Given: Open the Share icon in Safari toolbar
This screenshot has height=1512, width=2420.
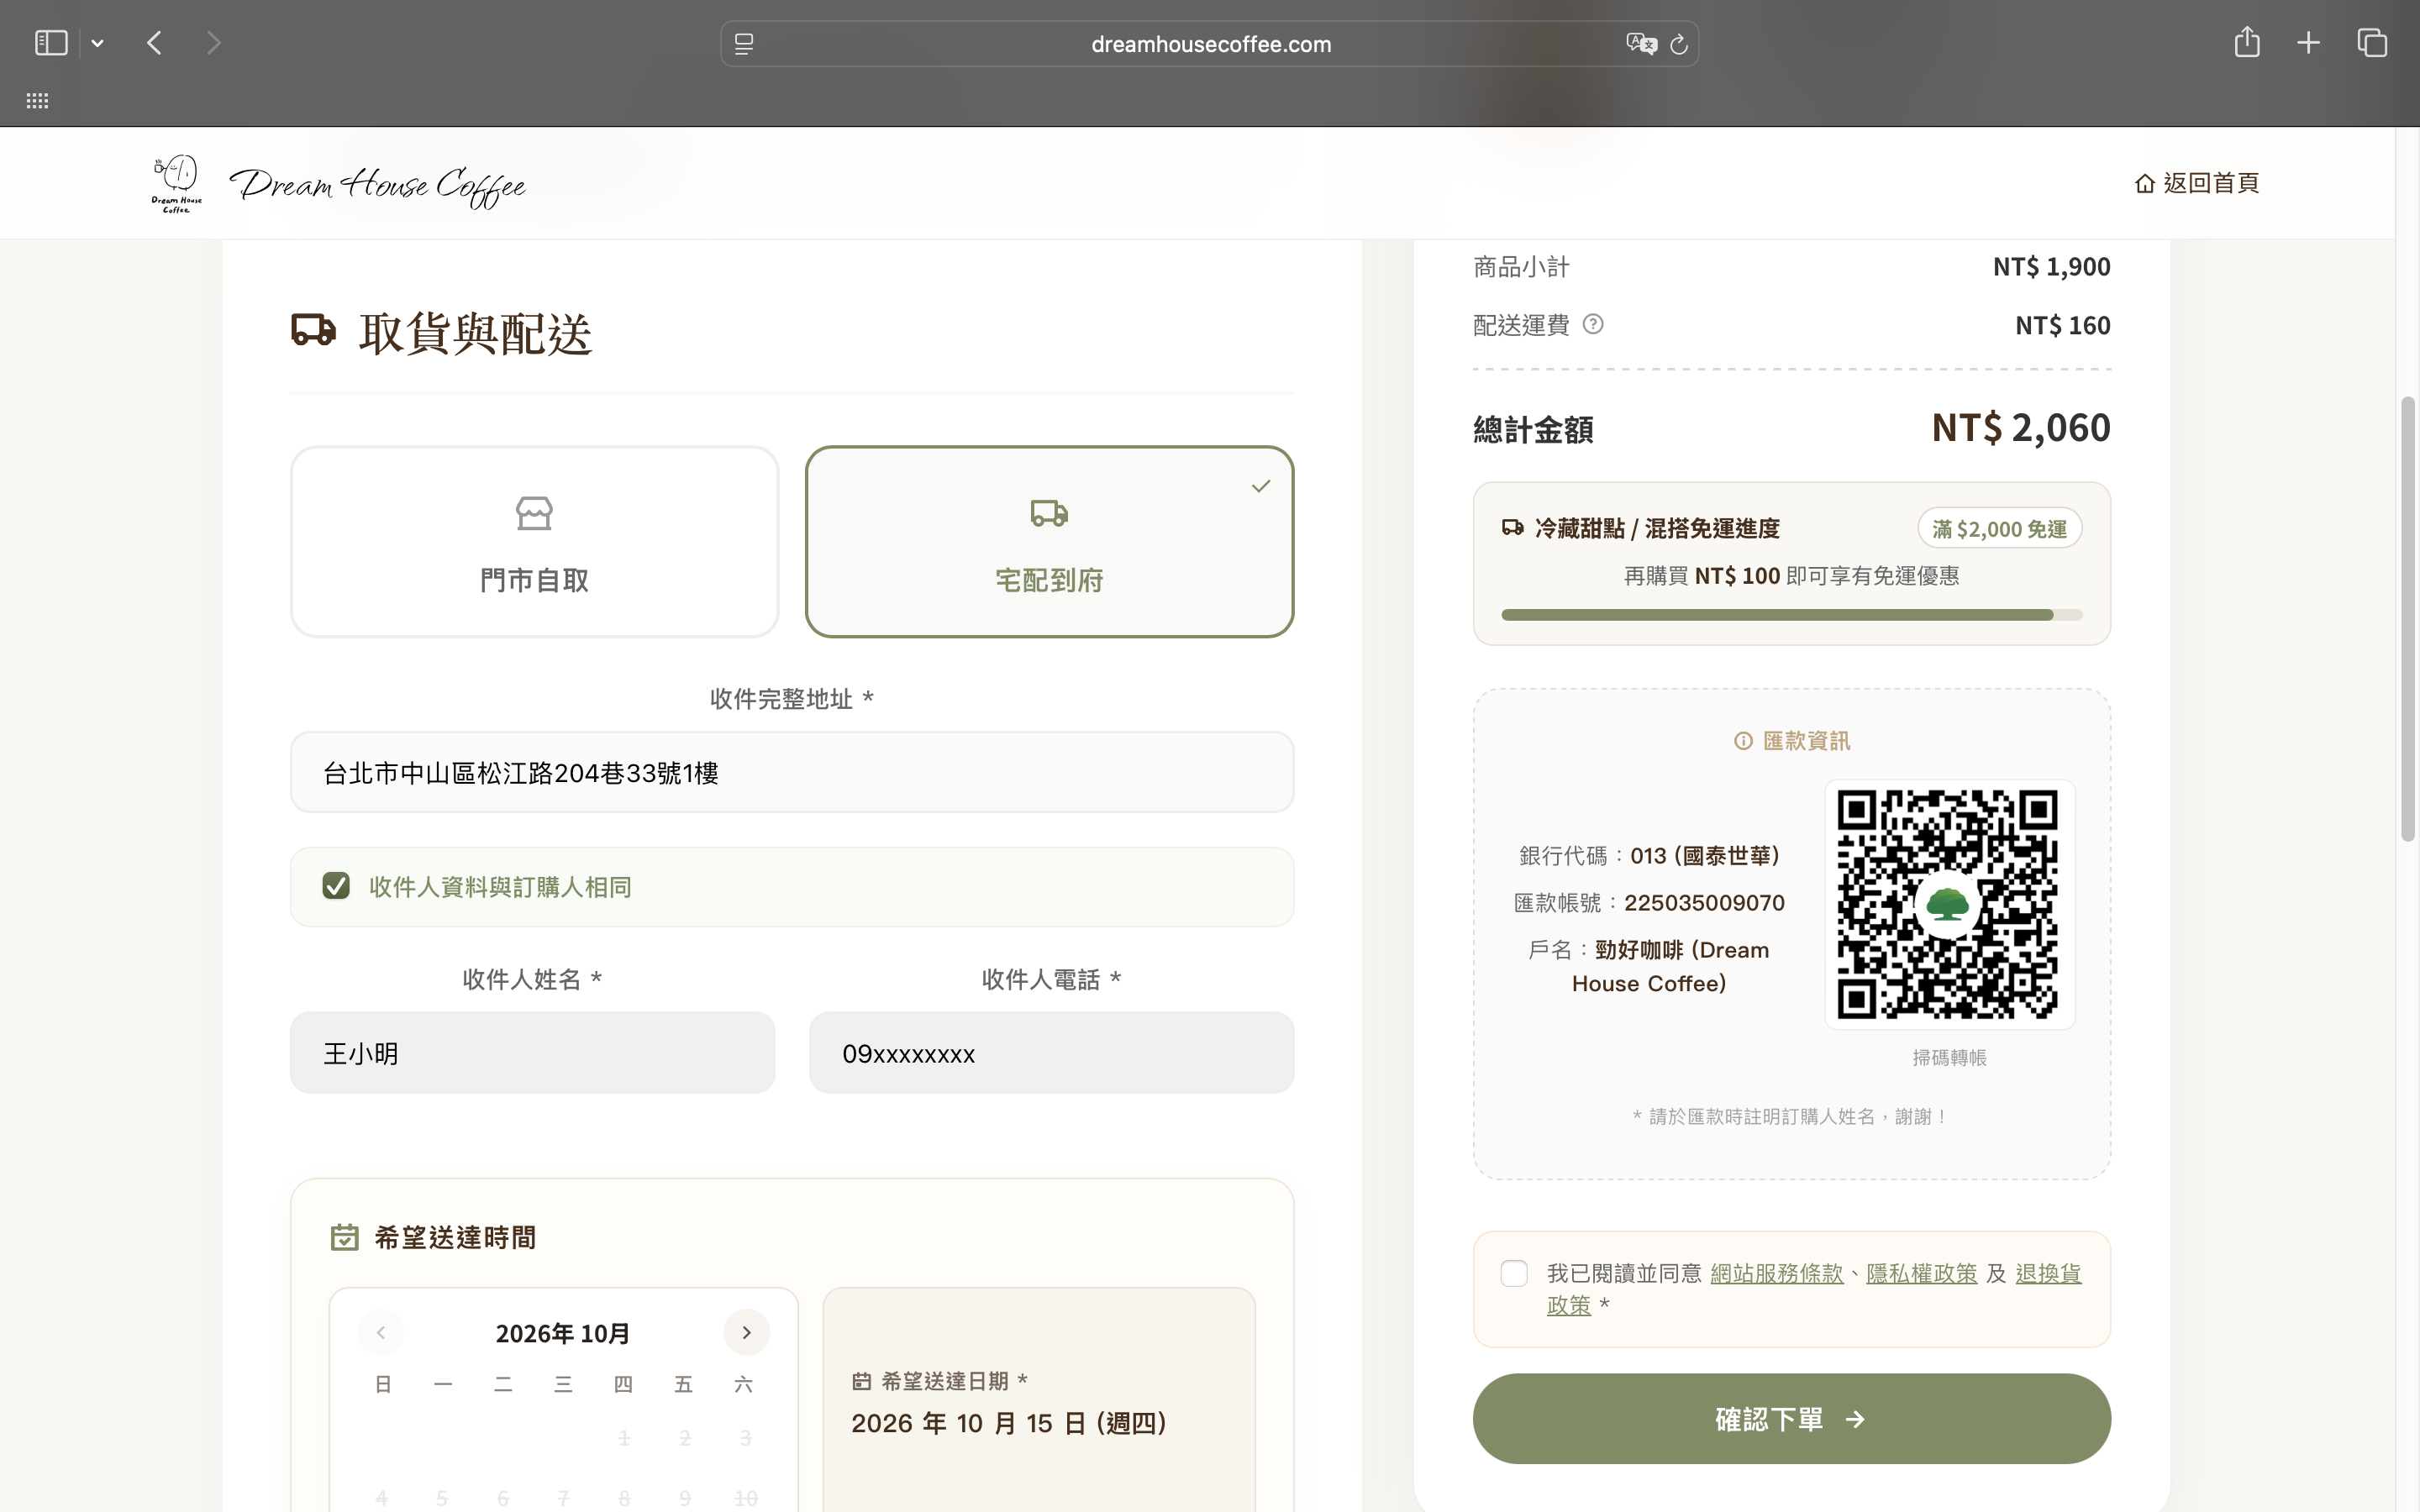Looking at the screenshot, I should [2247, 42].
